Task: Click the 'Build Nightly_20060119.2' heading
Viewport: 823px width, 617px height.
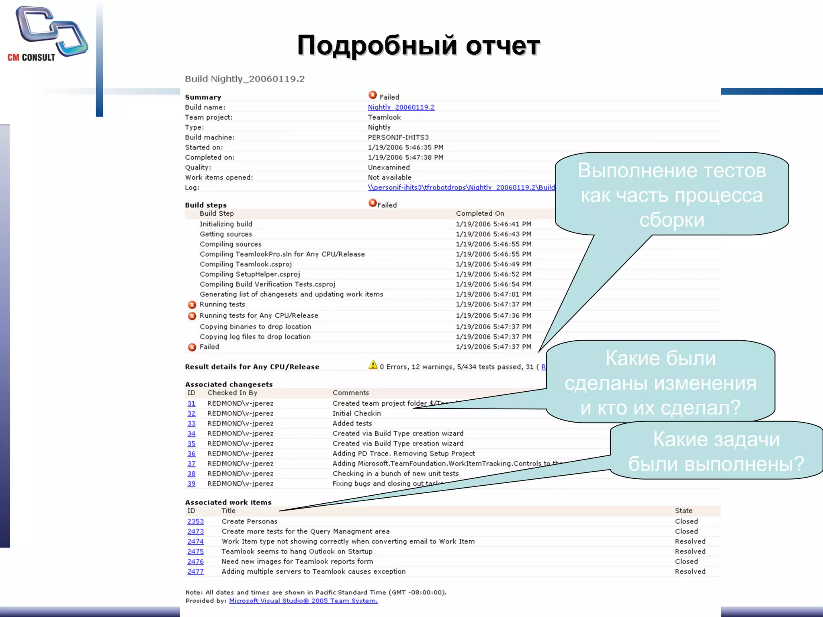Action: point(245,79)
